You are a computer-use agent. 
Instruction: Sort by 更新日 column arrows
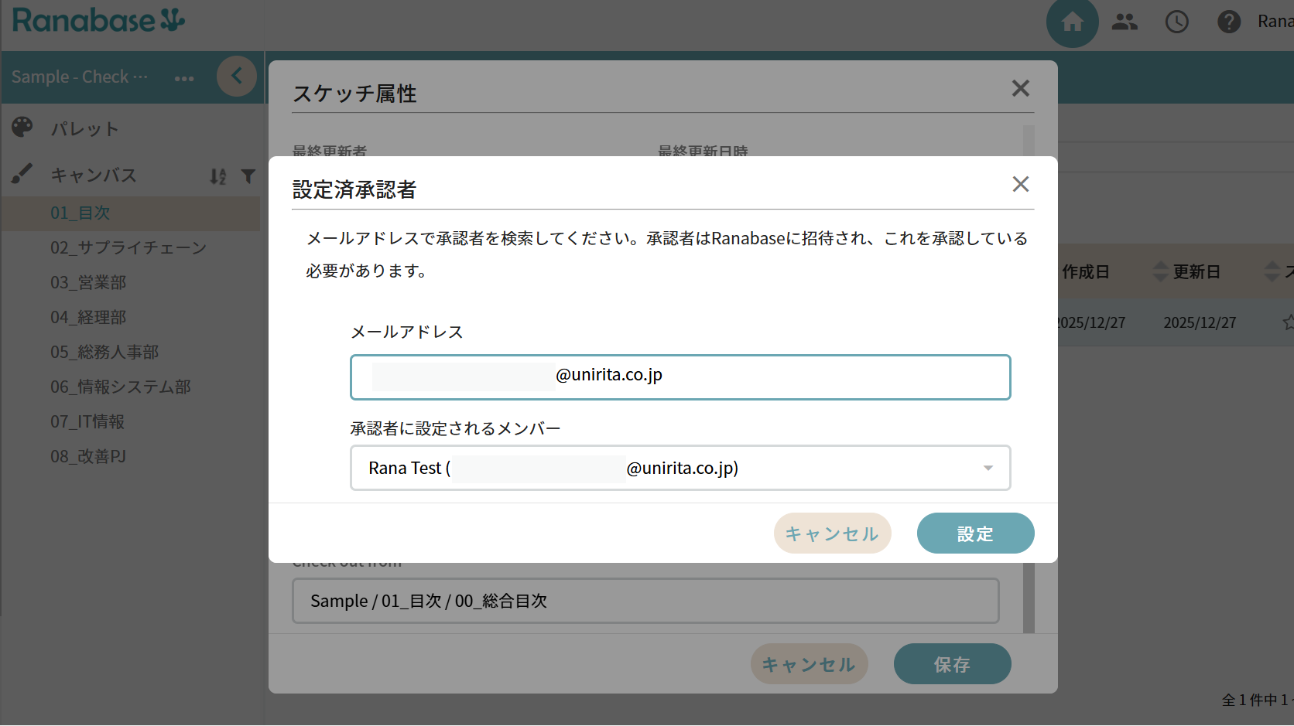pyautogui.click(x=1160, y=271)
